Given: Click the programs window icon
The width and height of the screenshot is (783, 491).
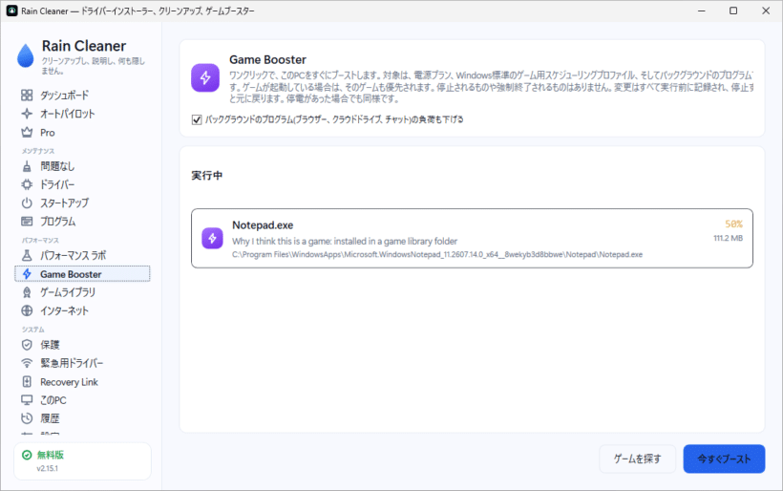Looking at the screenshot, I should pos(27,222).
